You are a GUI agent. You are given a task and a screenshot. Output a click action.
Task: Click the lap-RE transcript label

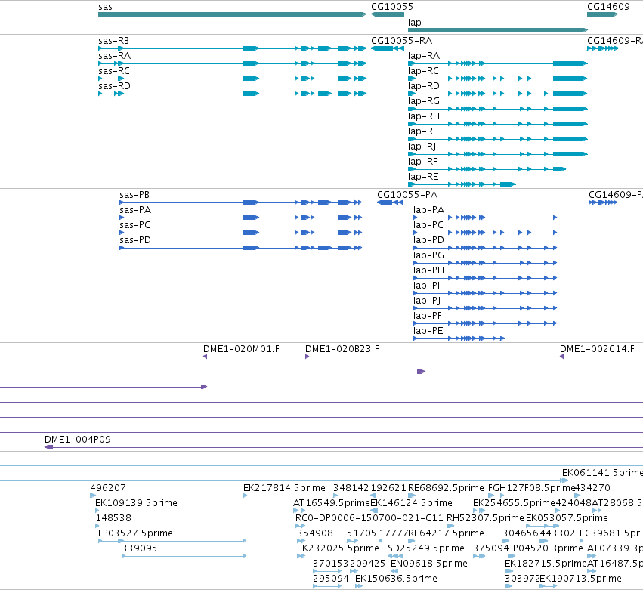click(x=423, y=177)
